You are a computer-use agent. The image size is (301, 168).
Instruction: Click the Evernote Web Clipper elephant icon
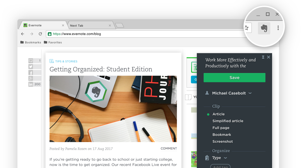pyautogui.click(x=264, y=28)
